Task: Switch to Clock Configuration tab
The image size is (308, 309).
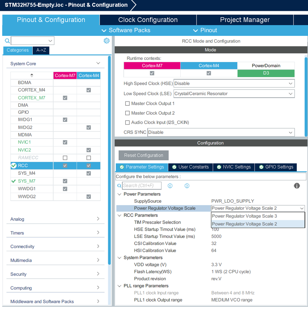Action: (148, 20)
